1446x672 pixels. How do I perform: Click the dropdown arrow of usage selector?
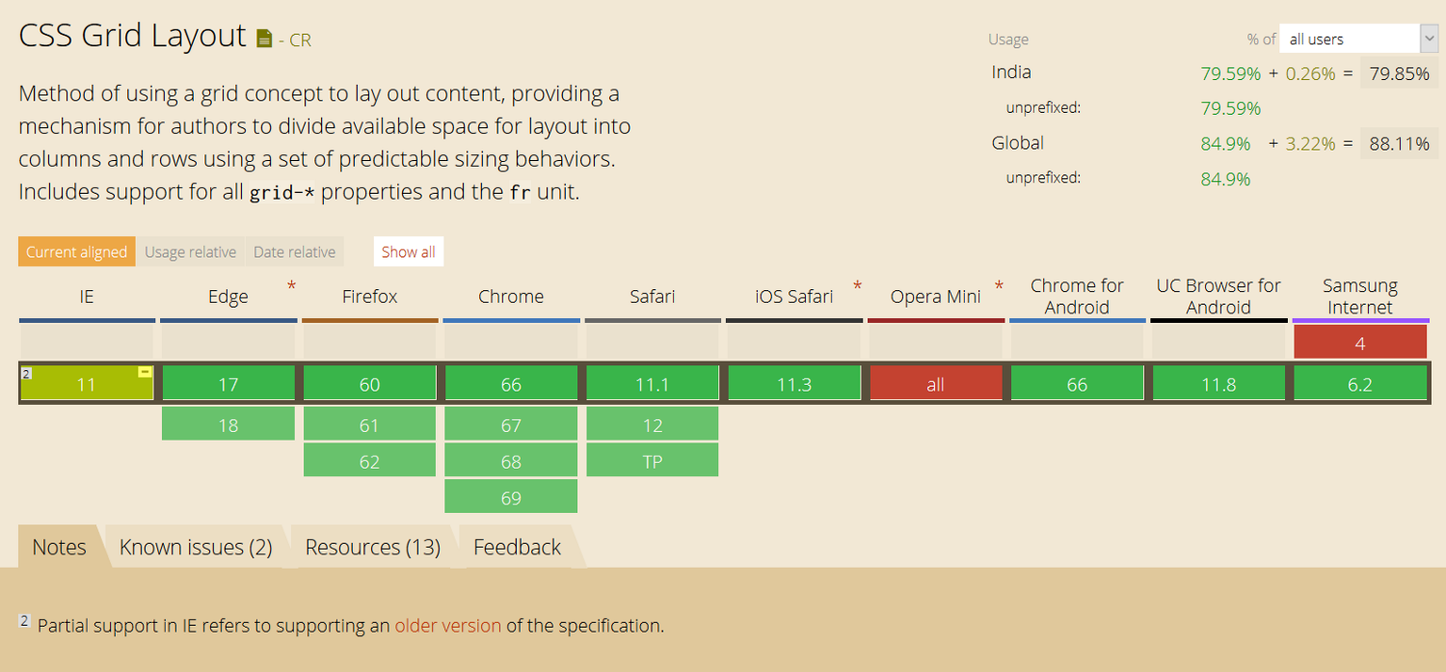pyautogui.click(x=1429, y=39)
